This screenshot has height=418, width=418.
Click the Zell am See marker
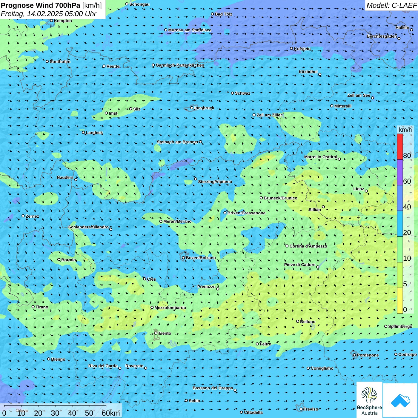click(x=372, y=98)
